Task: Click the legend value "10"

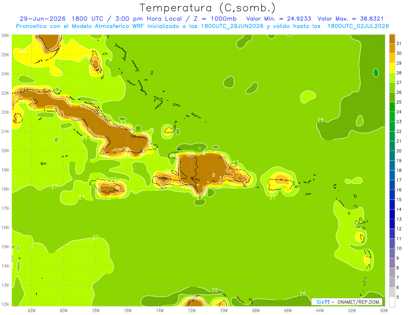Action: point(399,248)
